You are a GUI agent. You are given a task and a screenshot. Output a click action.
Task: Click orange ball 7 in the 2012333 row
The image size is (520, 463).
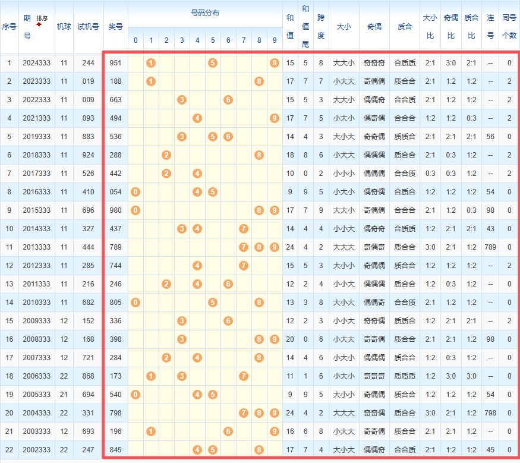tap(244, 266)
